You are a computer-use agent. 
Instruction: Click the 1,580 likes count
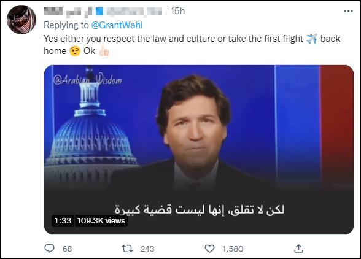coord(233,249)
